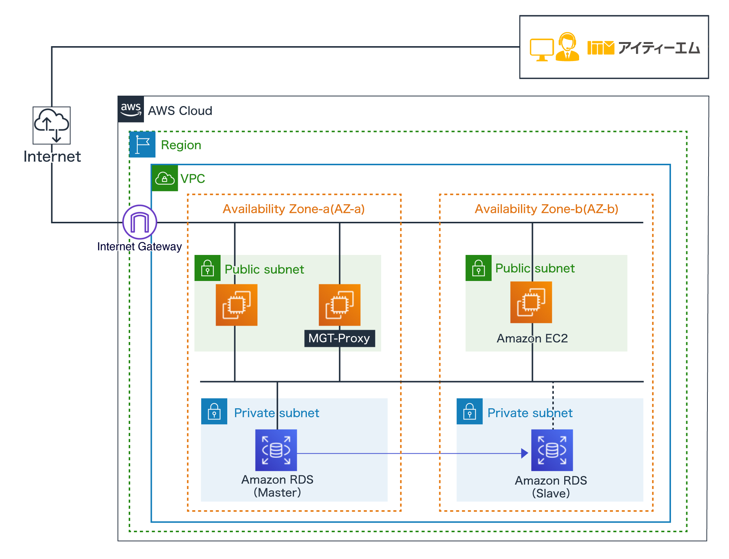The width and height of the screenshot is (729, 559).
Task: Click the Amazon RDS Master icon
Action: pos(276,450)
